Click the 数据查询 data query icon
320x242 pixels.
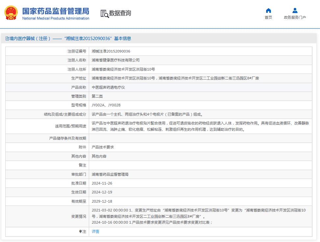pyautogui.click(x=104, y=13)
